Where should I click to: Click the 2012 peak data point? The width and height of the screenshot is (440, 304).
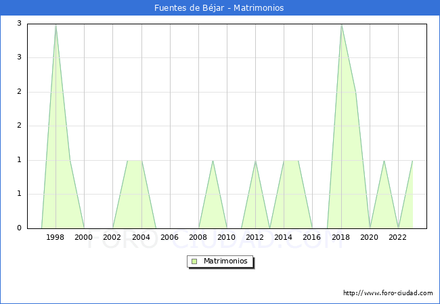255,161
